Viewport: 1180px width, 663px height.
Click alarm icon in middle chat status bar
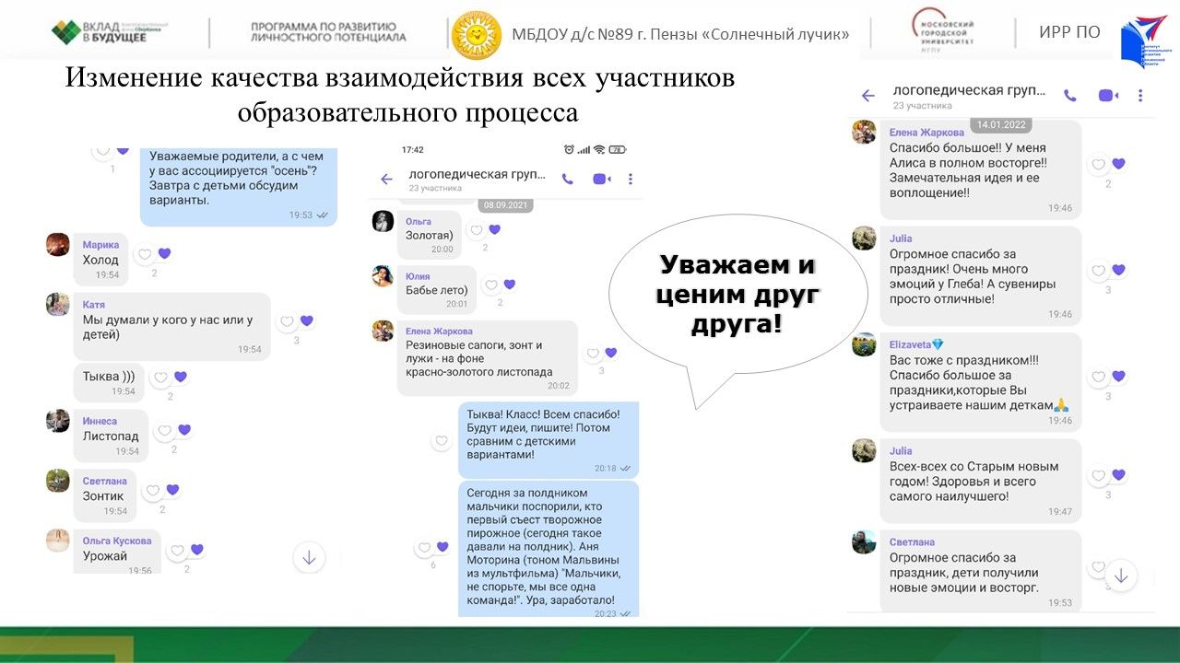pos(570,149)
